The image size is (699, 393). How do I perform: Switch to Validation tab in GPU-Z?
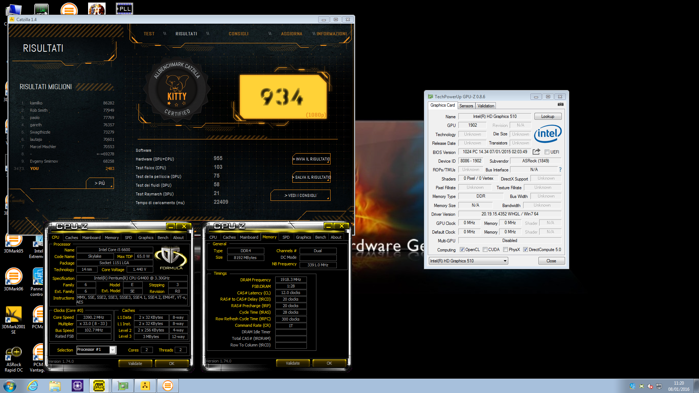pos(486,106)
